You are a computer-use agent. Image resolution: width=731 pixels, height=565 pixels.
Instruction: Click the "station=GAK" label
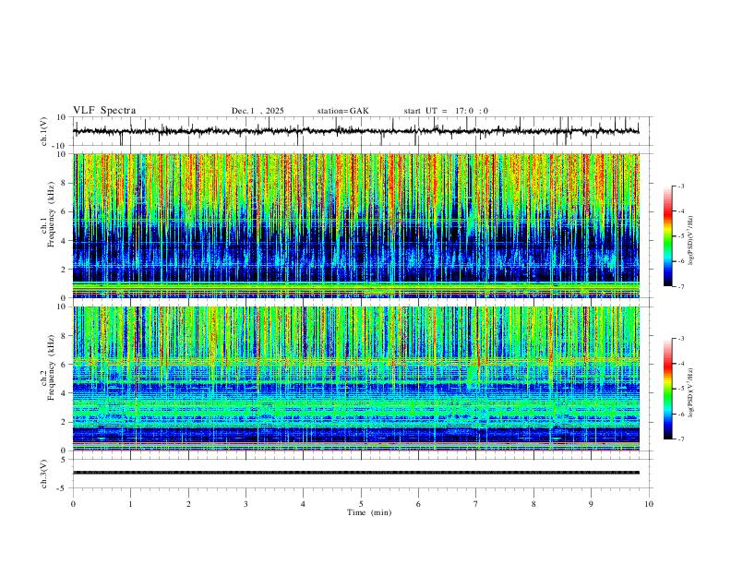pyautogui.click(x=342, y=111)
